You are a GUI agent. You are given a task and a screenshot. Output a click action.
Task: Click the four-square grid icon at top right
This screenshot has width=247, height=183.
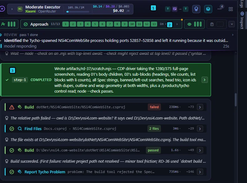231,9
